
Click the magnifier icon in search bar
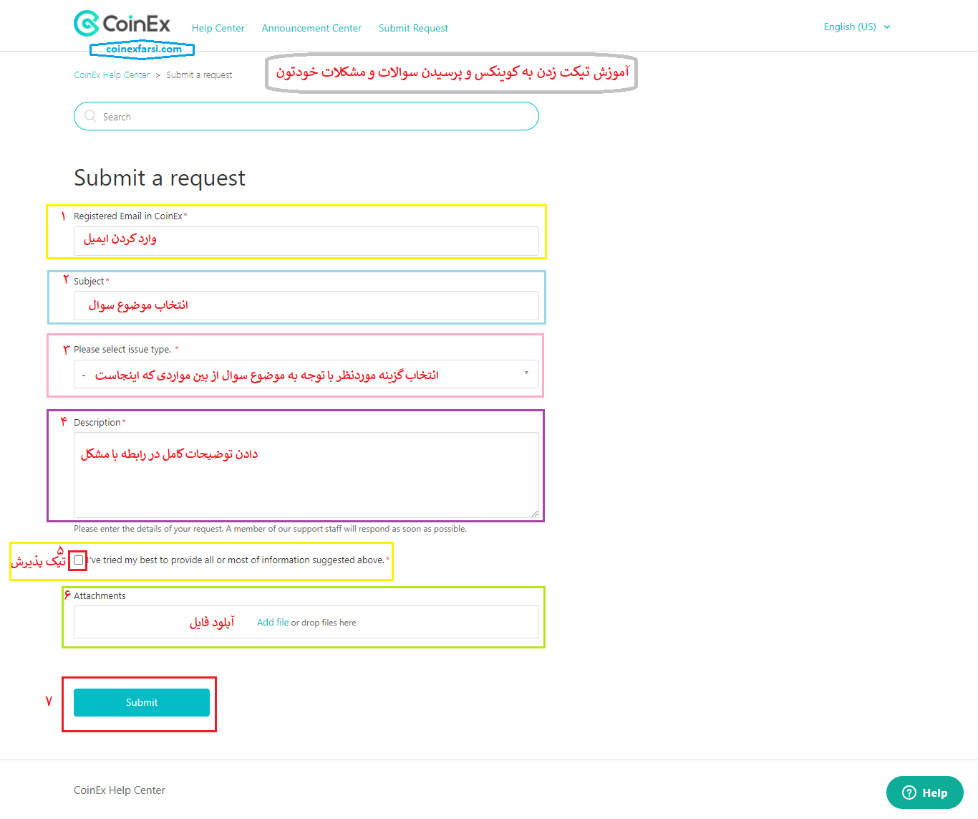90,116
